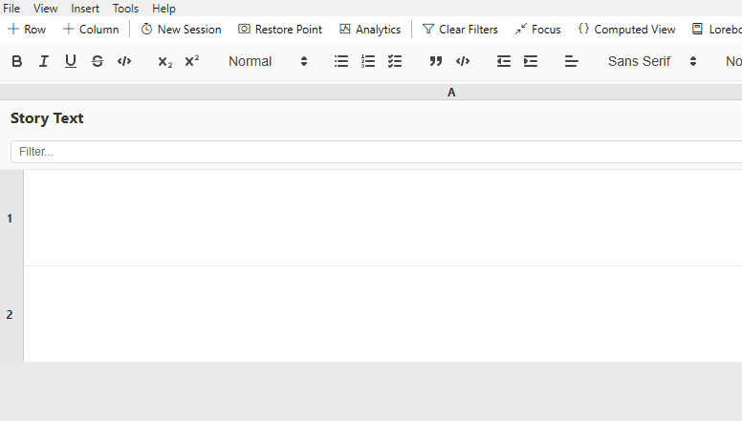The width and height of the screenshot is (742, 421).
Task: Start a New Session
Action: tap(181, 30)
